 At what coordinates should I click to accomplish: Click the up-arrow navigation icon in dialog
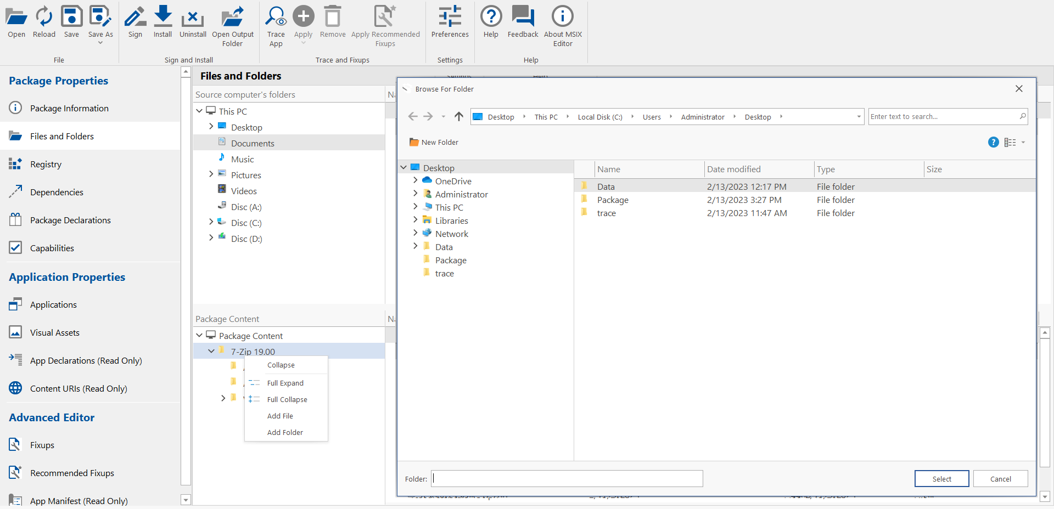pos(459,116)
